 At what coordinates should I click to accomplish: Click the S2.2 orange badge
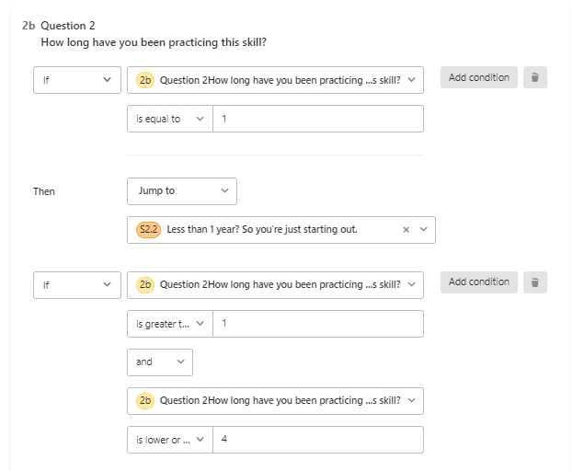click(148, 230)
